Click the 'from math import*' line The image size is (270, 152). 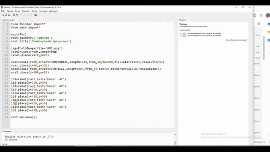pos(26,27)
